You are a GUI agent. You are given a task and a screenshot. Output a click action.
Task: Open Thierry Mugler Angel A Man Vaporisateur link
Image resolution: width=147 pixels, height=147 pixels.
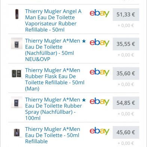[53, 21]
